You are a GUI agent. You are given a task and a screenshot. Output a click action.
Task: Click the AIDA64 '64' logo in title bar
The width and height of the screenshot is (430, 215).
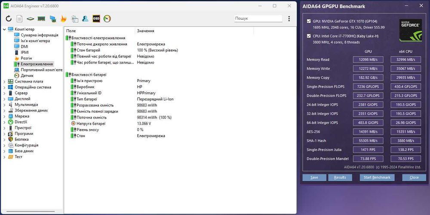click(6, 6)
